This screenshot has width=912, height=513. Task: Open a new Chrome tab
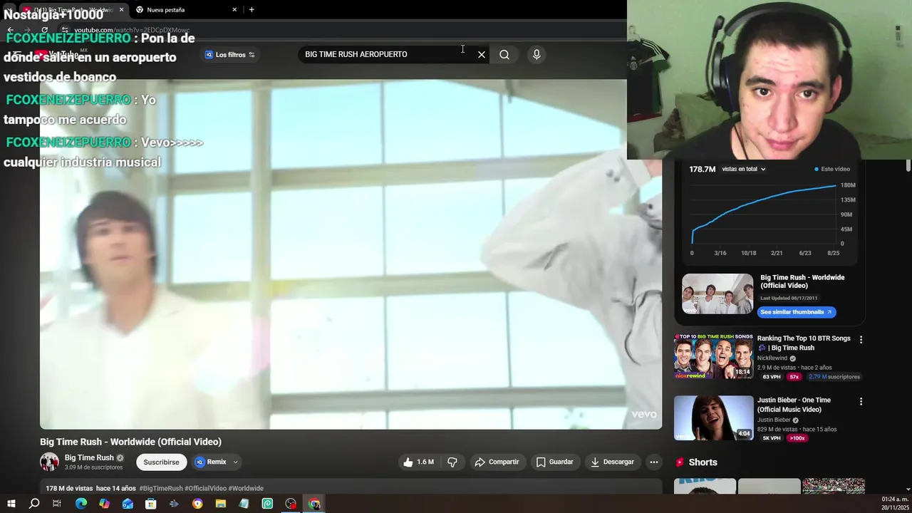point(252,9)
